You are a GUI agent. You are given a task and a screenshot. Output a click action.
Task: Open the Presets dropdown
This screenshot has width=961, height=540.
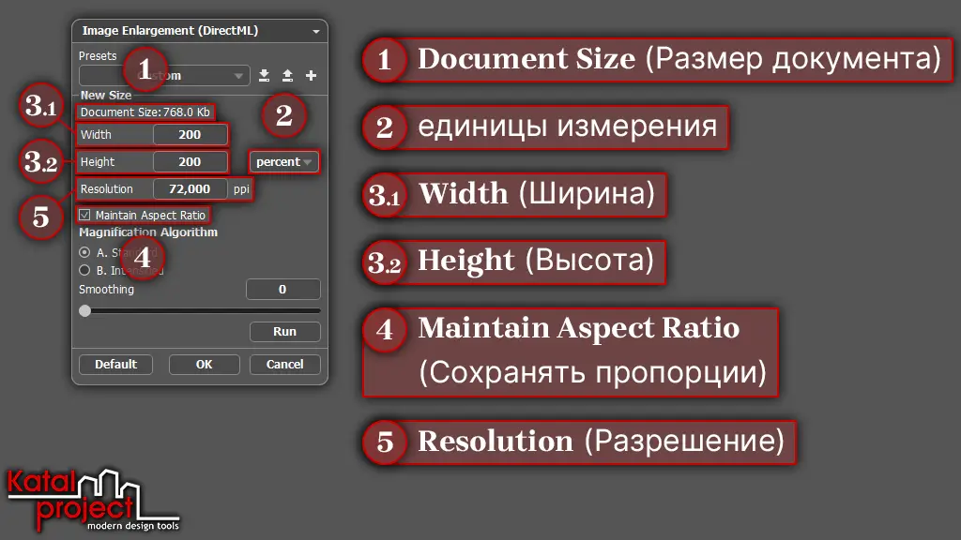pos(164,76)
